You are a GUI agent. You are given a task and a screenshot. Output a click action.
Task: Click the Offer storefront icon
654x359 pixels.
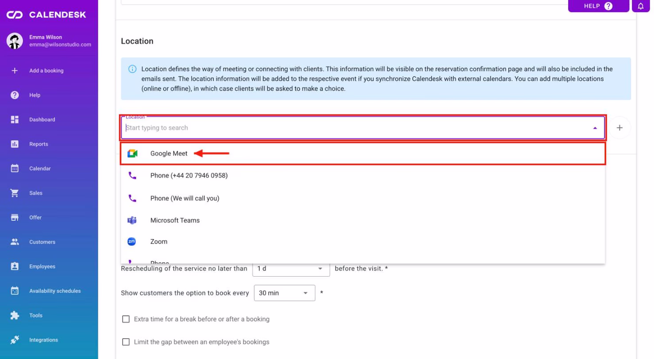pos(15,218)
